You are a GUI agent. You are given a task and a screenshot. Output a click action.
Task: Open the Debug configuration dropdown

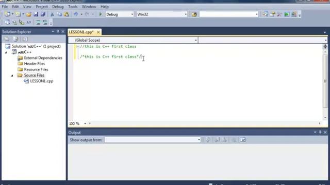click(x=132, y=14)
